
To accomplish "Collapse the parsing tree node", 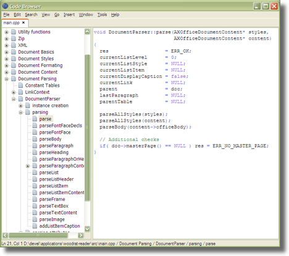I will coord(20,113).
